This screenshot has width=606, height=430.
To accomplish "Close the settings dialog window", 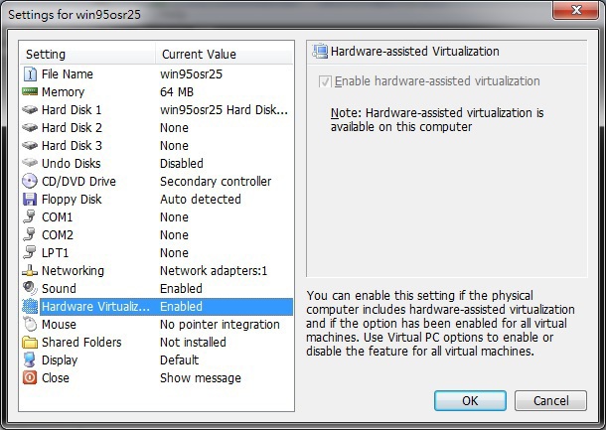I will tap(574, 11).
